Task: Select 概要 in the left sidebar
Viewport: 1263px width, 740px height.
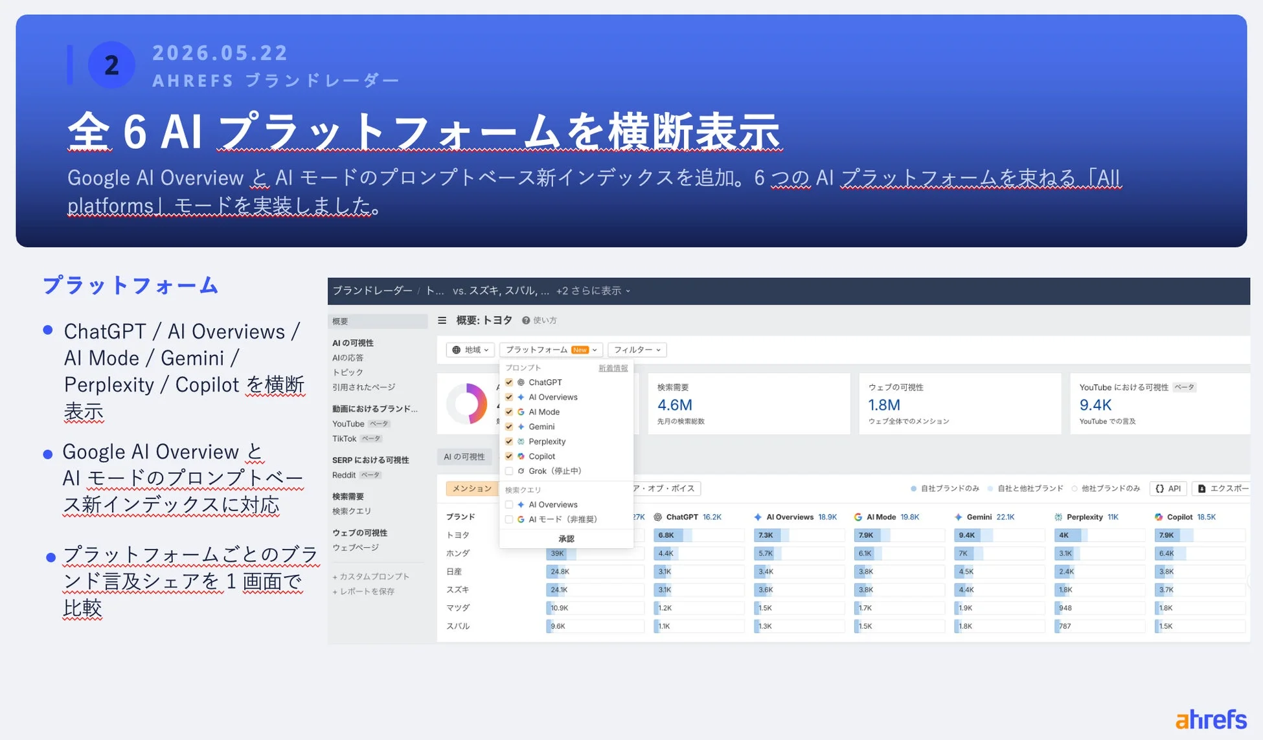Action: click(378, 321)
